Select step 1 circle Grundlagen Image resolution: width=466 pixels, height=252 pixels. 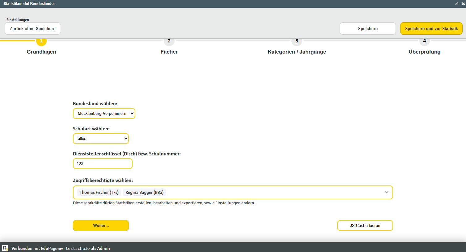[x=41, y=41]
